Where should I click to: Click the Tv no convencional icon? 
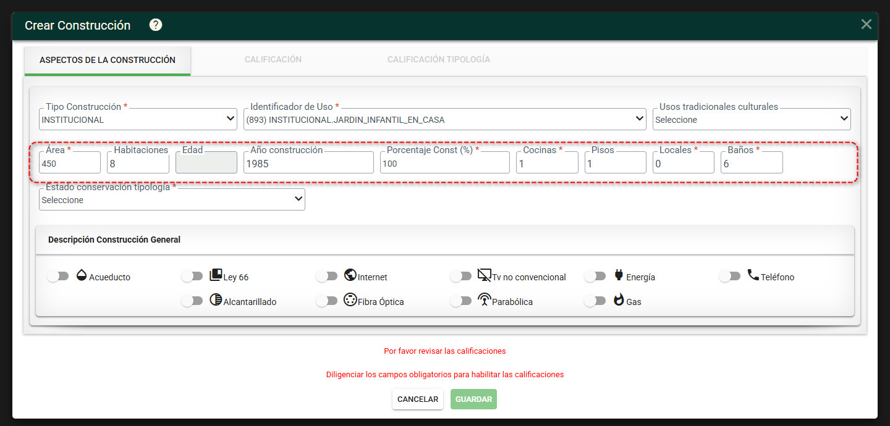[x=485, y=275]
